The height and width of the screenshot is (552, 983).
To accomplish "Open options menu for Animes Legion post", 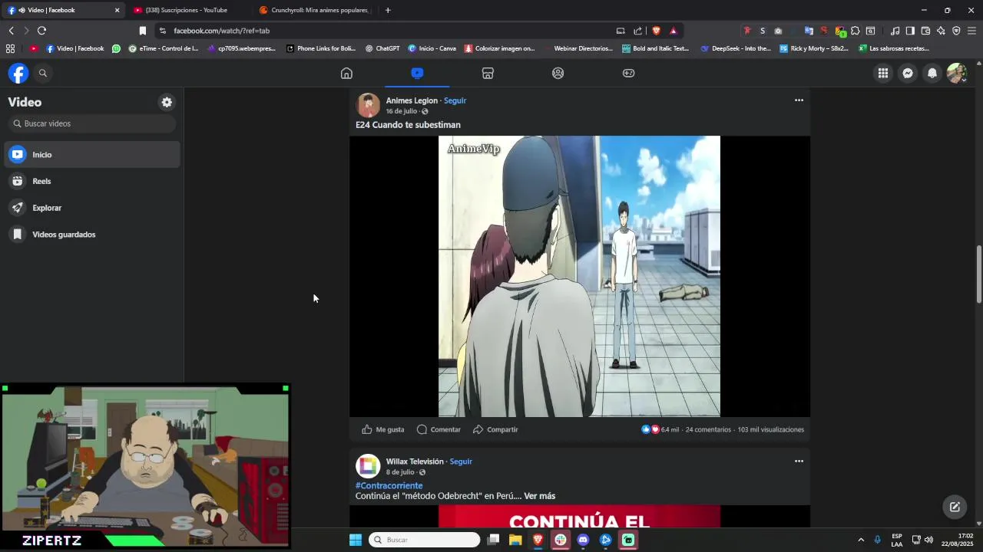I will pyautogui.click(x=799, y=100).
